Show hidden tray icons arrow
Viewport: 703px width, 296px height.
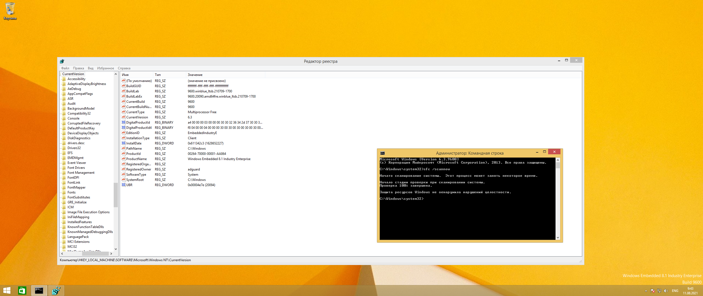pyautogui.click(x=646, y=291)
